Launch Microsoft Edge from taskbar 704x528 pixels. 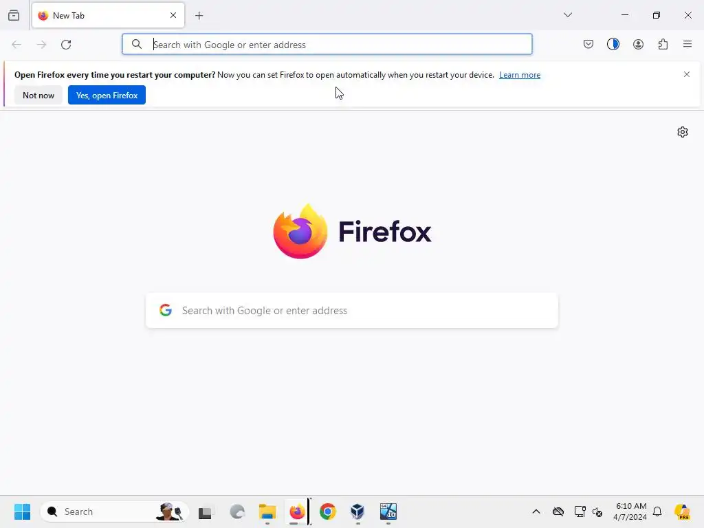pyautogui.click(x=237, y=511)
